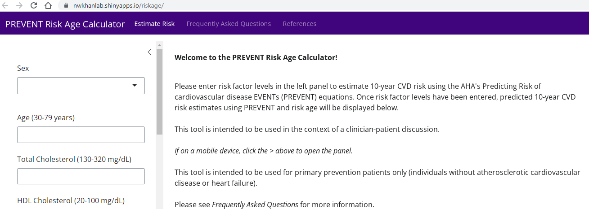Open the Sex dropdown
589x209 pixels.
[81, 86]
